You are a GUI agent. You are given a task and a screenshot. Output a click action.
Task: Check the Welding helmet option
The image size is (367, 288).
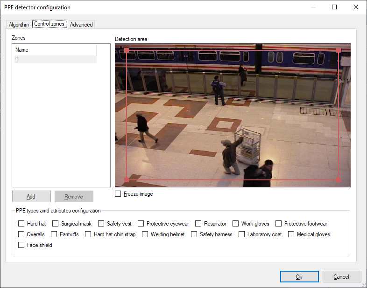click(145, 234)
